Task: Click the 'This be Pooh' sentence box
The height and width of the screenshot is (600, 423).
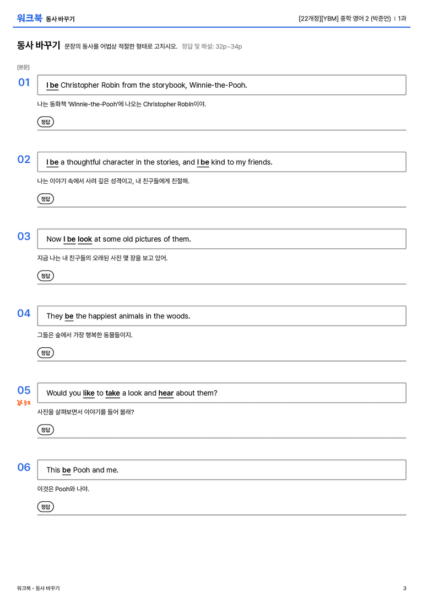Action: tap(221, 470)
